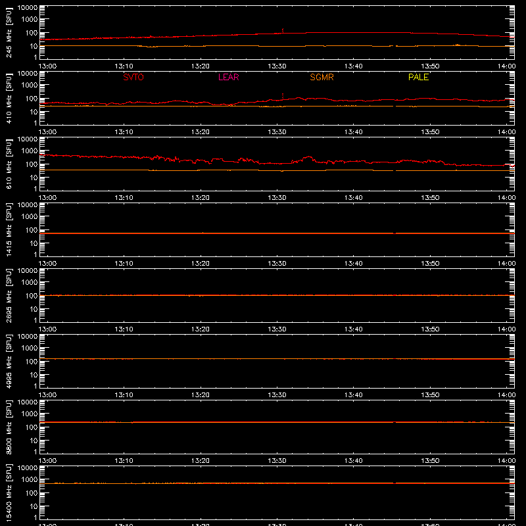Screen dimensions: 526x526
Task: Click the 1000 y-axis value on 15400 MHz plot
Action: coord(30,480)
